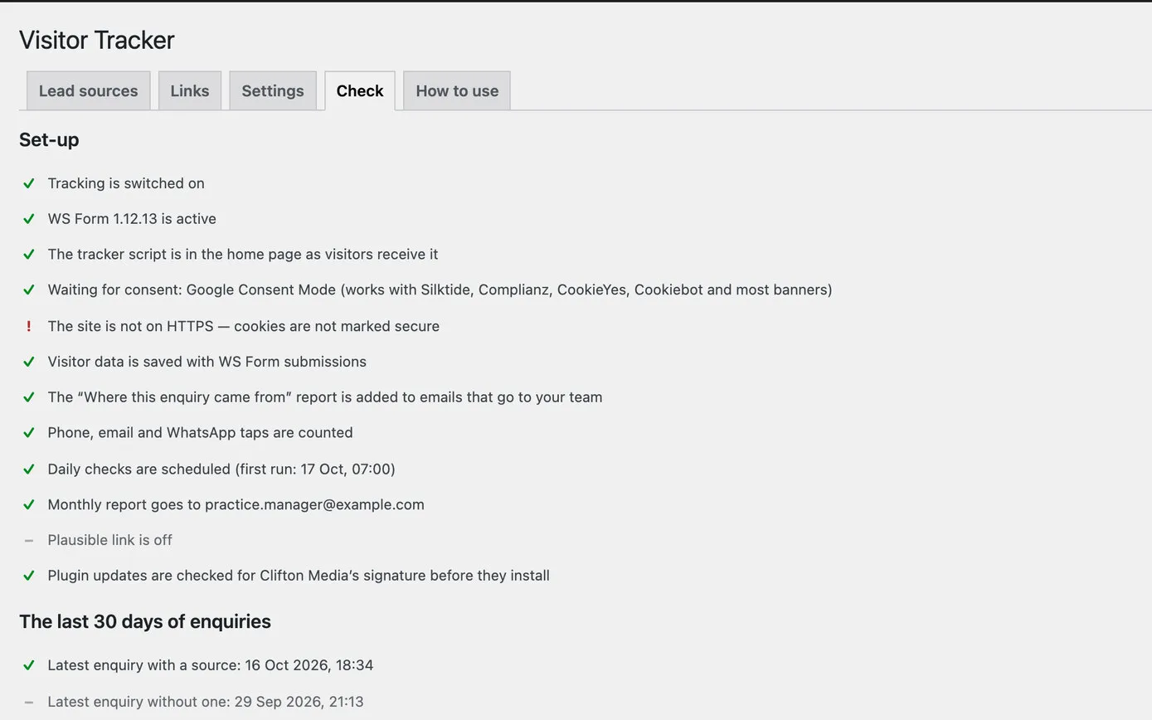Click the check icon next to tracker script status
This screenshot has width=1152, height=720.
(x=29, y=255)
